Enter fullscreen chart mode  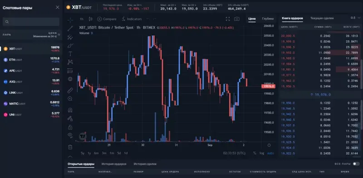[228, 19]
